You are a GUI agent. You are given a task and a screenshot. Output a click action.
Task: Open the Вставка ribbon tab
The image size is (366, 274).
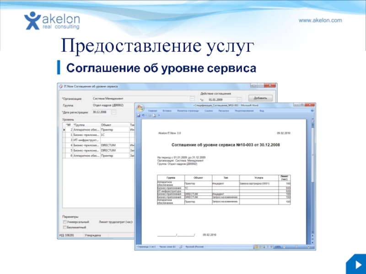pos(167,111)
